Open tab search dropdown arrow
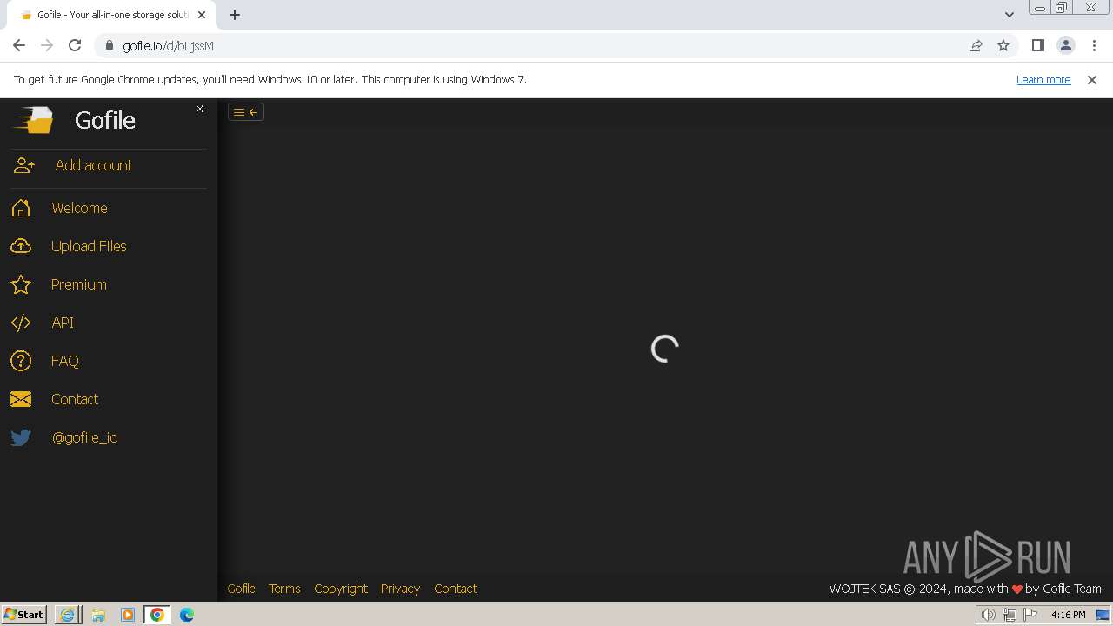Viewport: 1113px width, 626px height. (1009, 15)
